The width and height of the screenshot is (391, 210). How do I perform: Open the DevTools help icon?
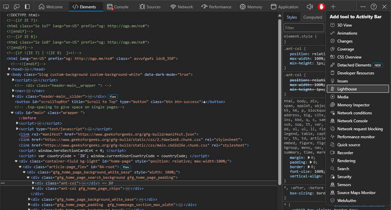tap(374, 7)
